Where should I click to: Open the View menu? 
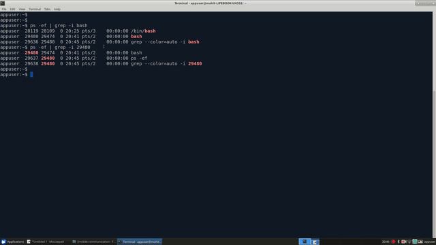point(22,9)
